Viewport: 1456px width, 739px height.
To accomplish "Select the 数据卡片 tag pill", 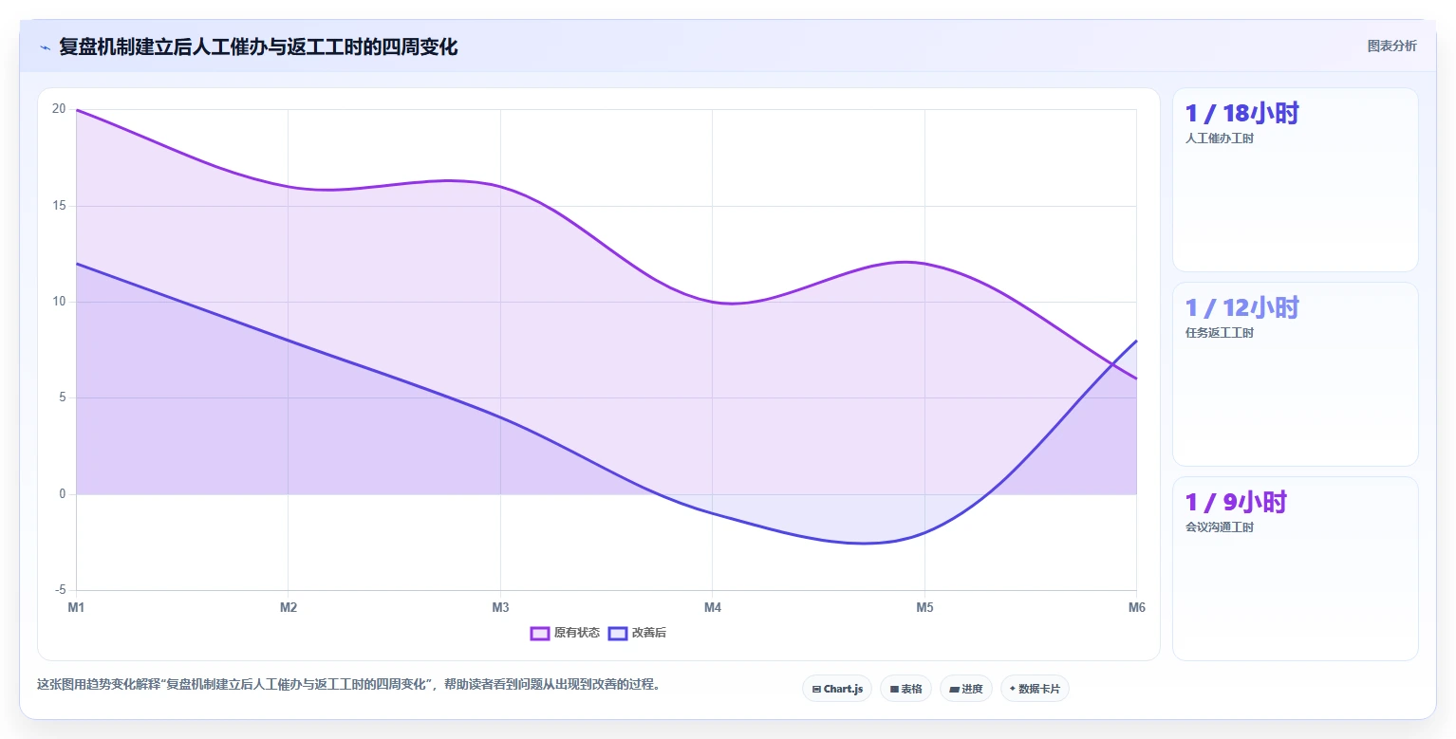I will point(1035,689).
